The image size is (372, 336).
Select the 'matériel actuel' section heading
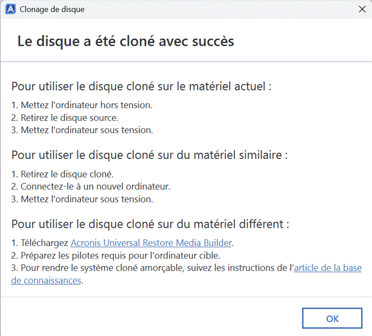point(141,86)
